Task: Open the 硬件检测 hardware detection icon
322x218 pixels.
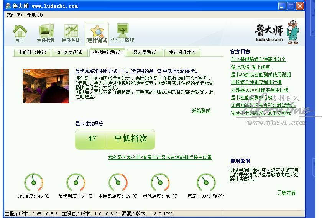Action: pyautogui.click(x=46, y=31)
